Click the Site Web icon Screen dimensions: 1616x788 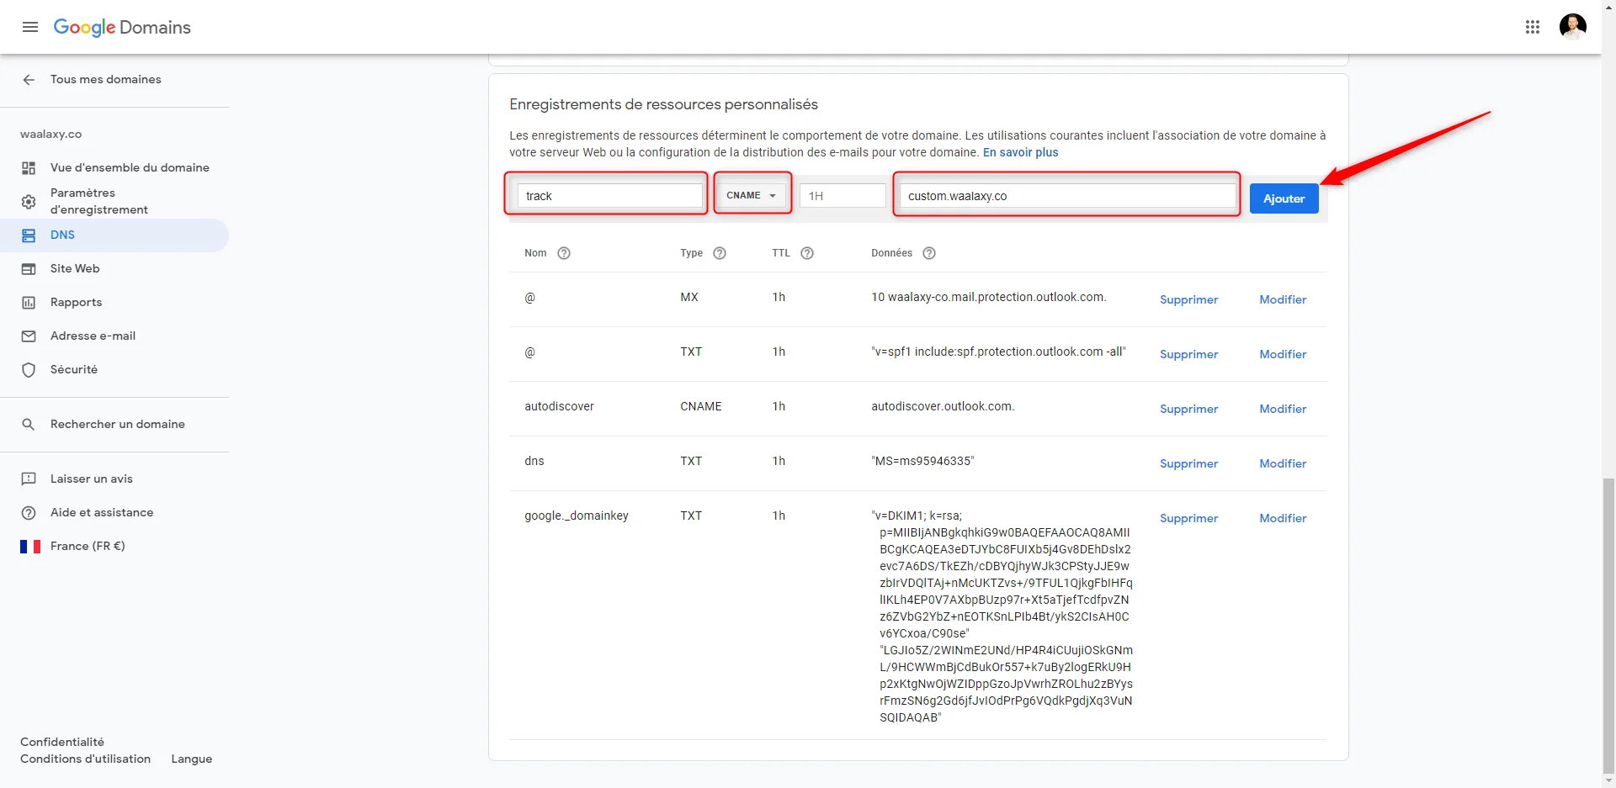pos(29,269)
